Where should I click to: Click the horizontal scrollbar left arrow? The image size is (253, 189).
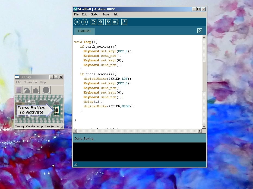(75, 131)
